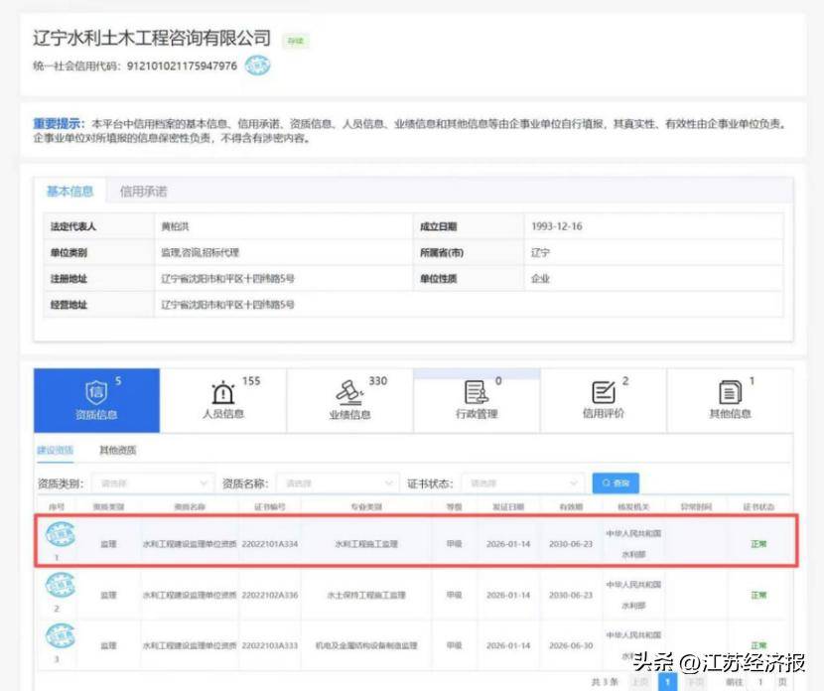The image size is (824, 691).
Task: Click the blue 查询 search button
Action: click(616, 483)
